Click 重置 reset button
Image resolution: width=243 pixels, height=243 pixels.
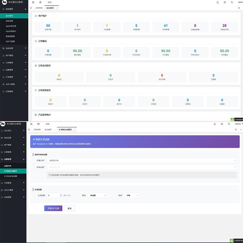[x=70, y=208]
